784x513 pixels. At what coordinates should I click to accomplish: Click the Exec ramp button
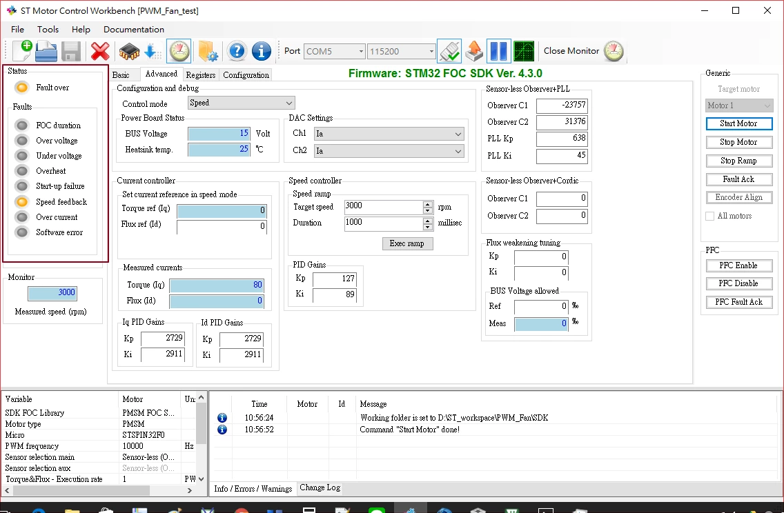407,243
